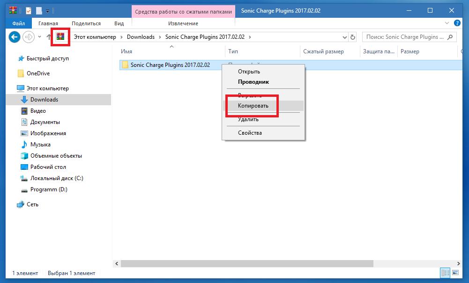This screenshot has height=283, width=469.
Task: Click Downloads in address breadcrumb
Action: pos(141,37)
